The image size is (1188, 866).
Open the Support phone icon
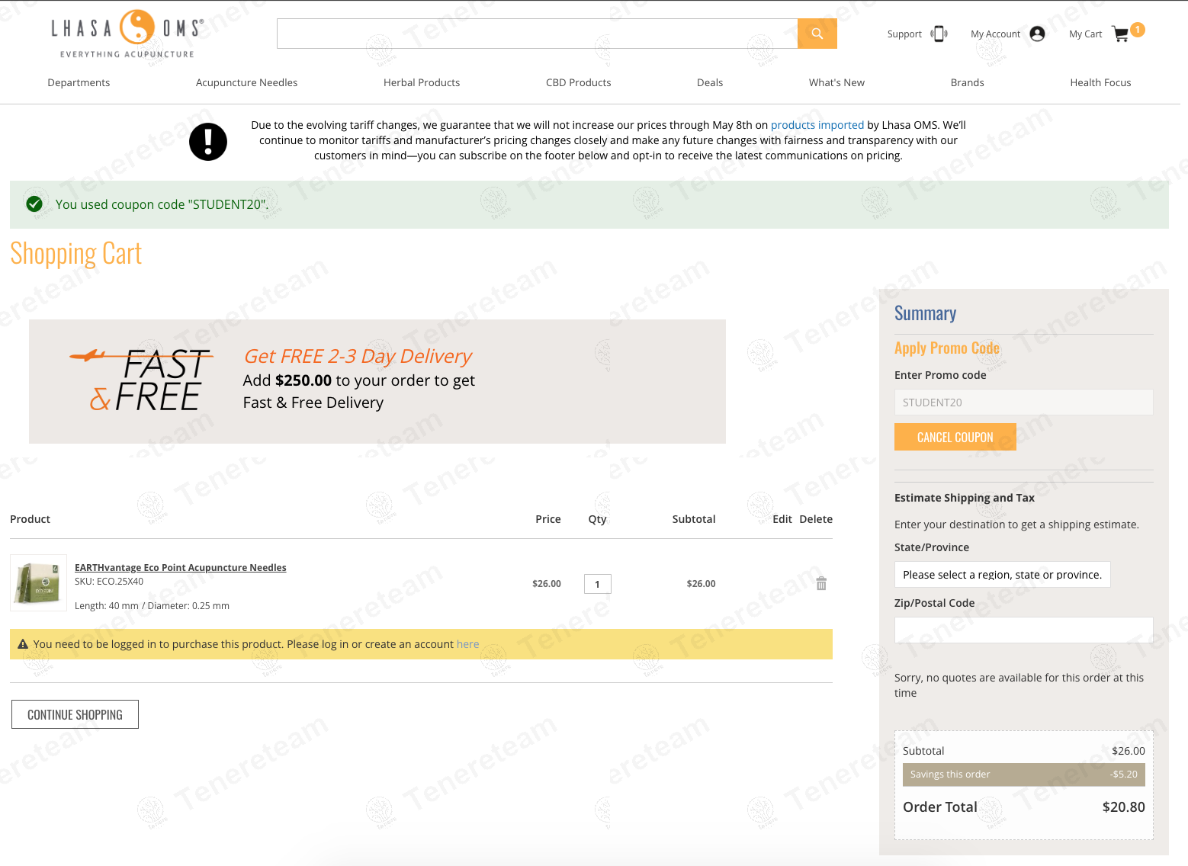tap(939, 34)
